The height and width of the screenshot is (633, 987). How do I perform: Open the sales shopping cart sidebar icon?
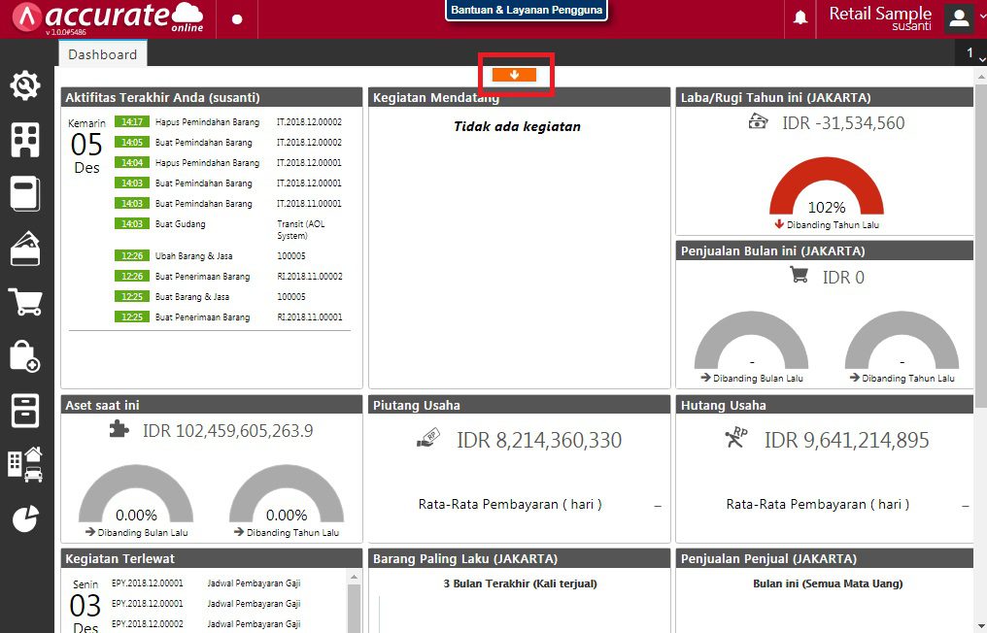[26, 302]
